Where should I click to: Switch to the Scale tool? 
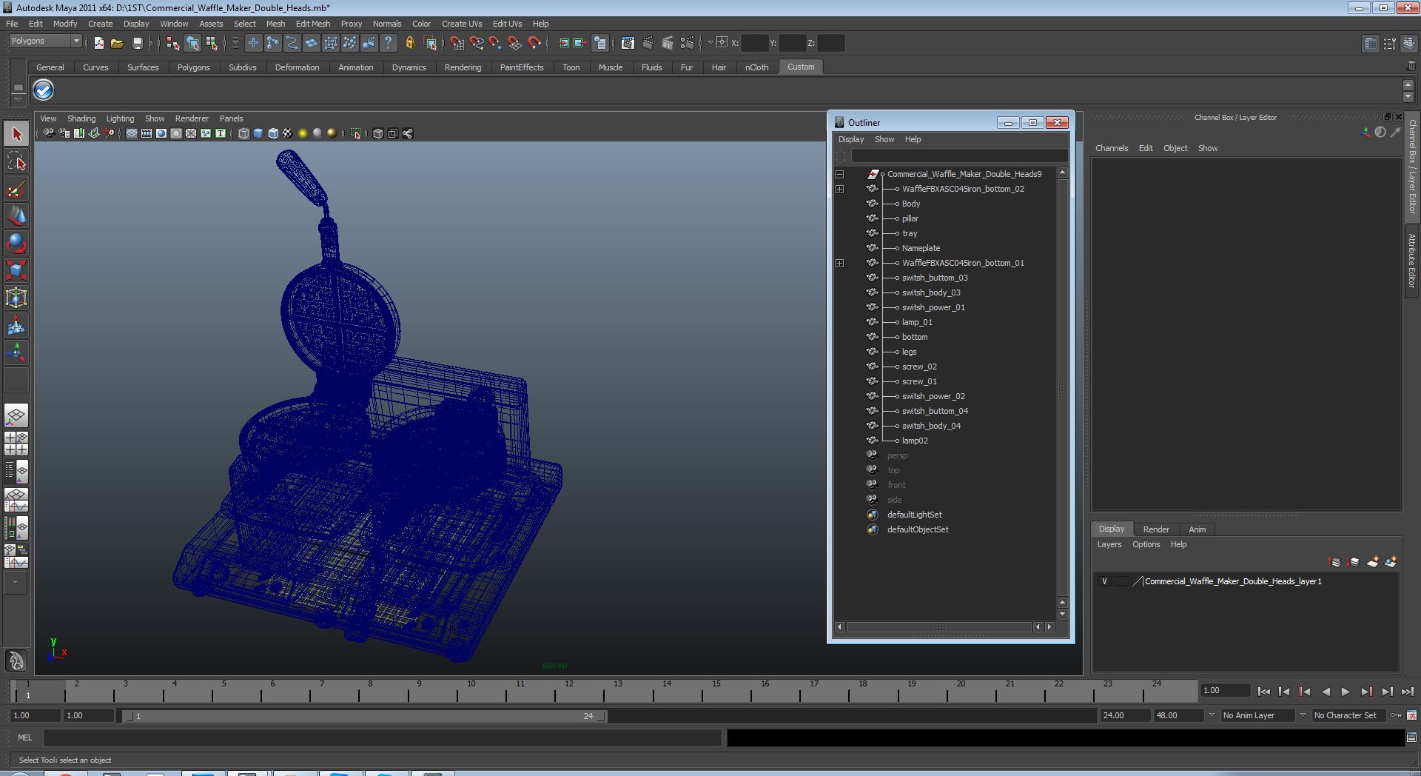click(16, 270)
